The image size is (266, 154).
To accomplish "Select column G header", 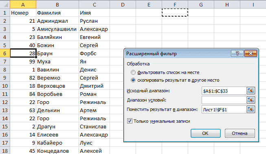I will [201, 4].
